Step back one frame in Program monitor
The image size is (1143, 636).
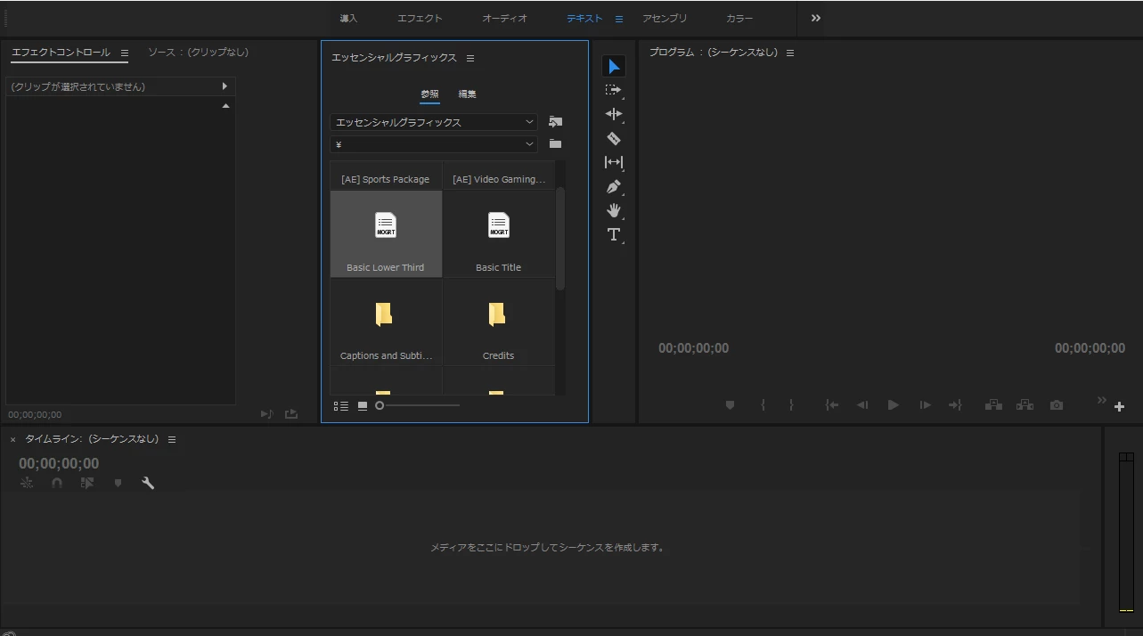coord(862,405)
